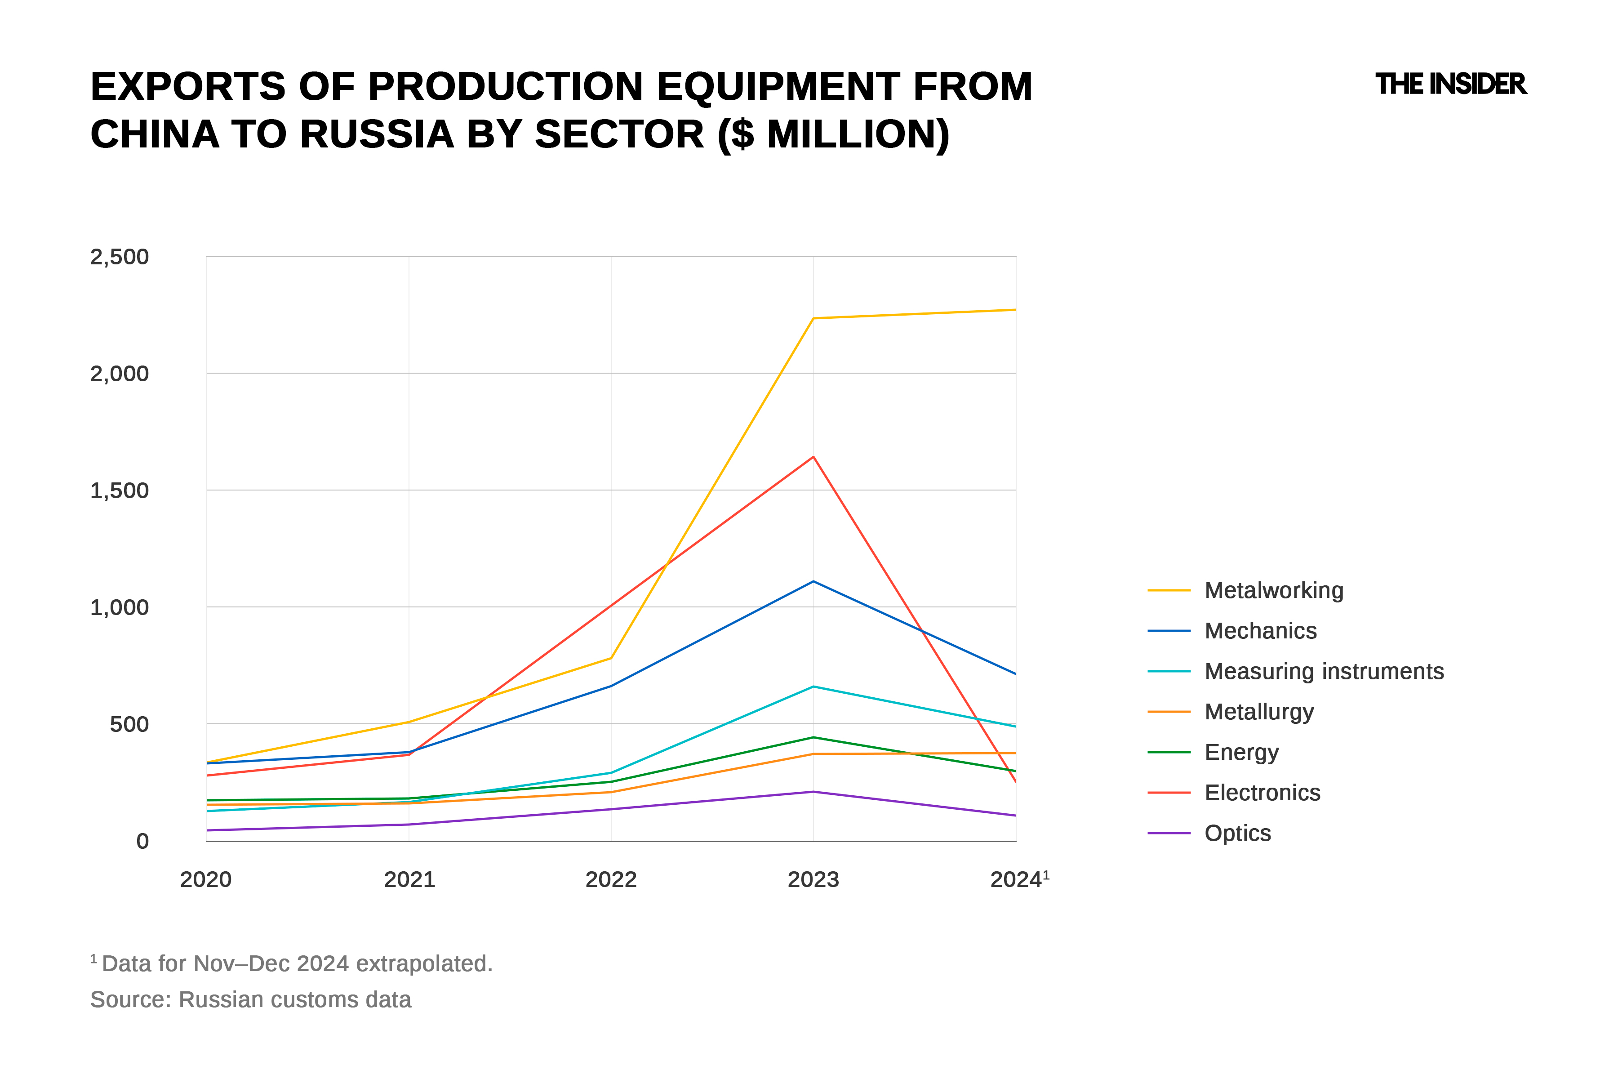Click the Source: Russian customs data text
The width and height of the screenshot is (1618, 1079).
[250, 999]
